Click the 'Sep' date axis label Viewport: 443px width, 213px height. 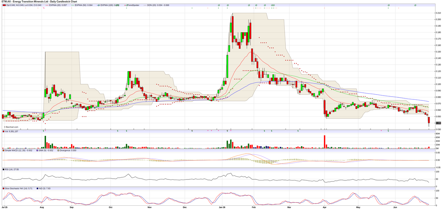(x=72, y=207)
